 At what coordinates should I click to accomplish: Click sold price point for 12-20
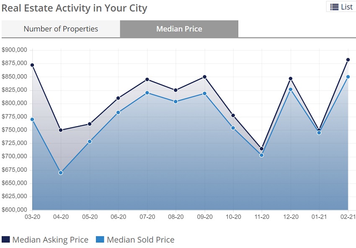(x=290, y=89)
